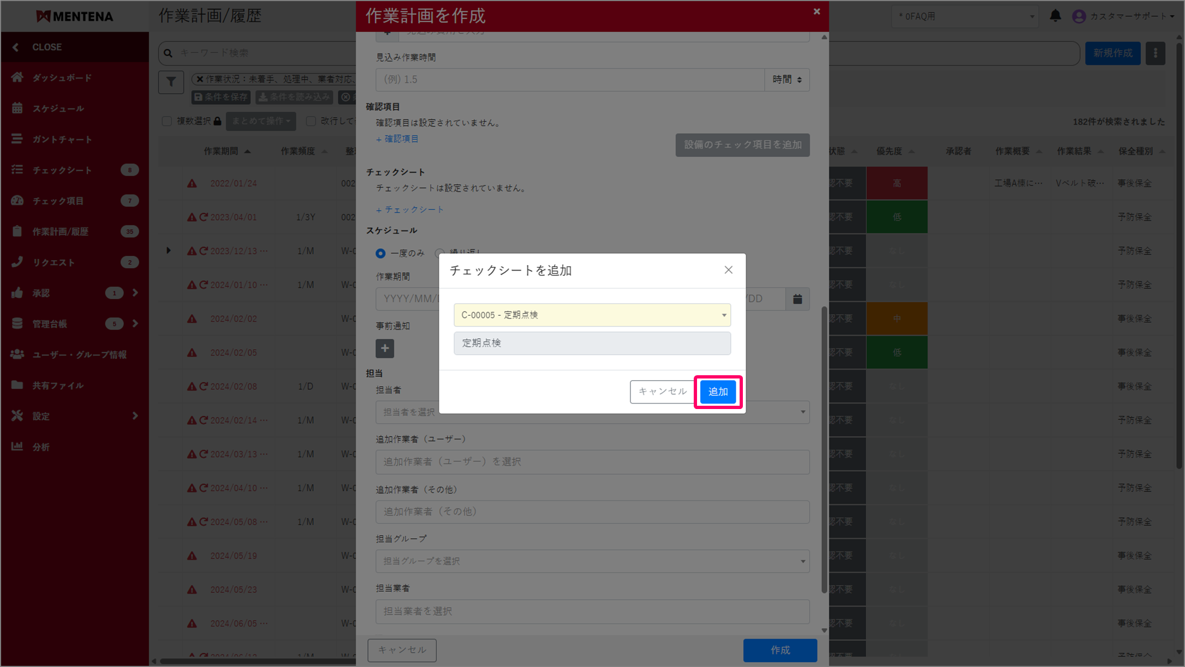
Task: Open the three-dot menu beside 新規作成
Action: click(x=1155, y=53)
